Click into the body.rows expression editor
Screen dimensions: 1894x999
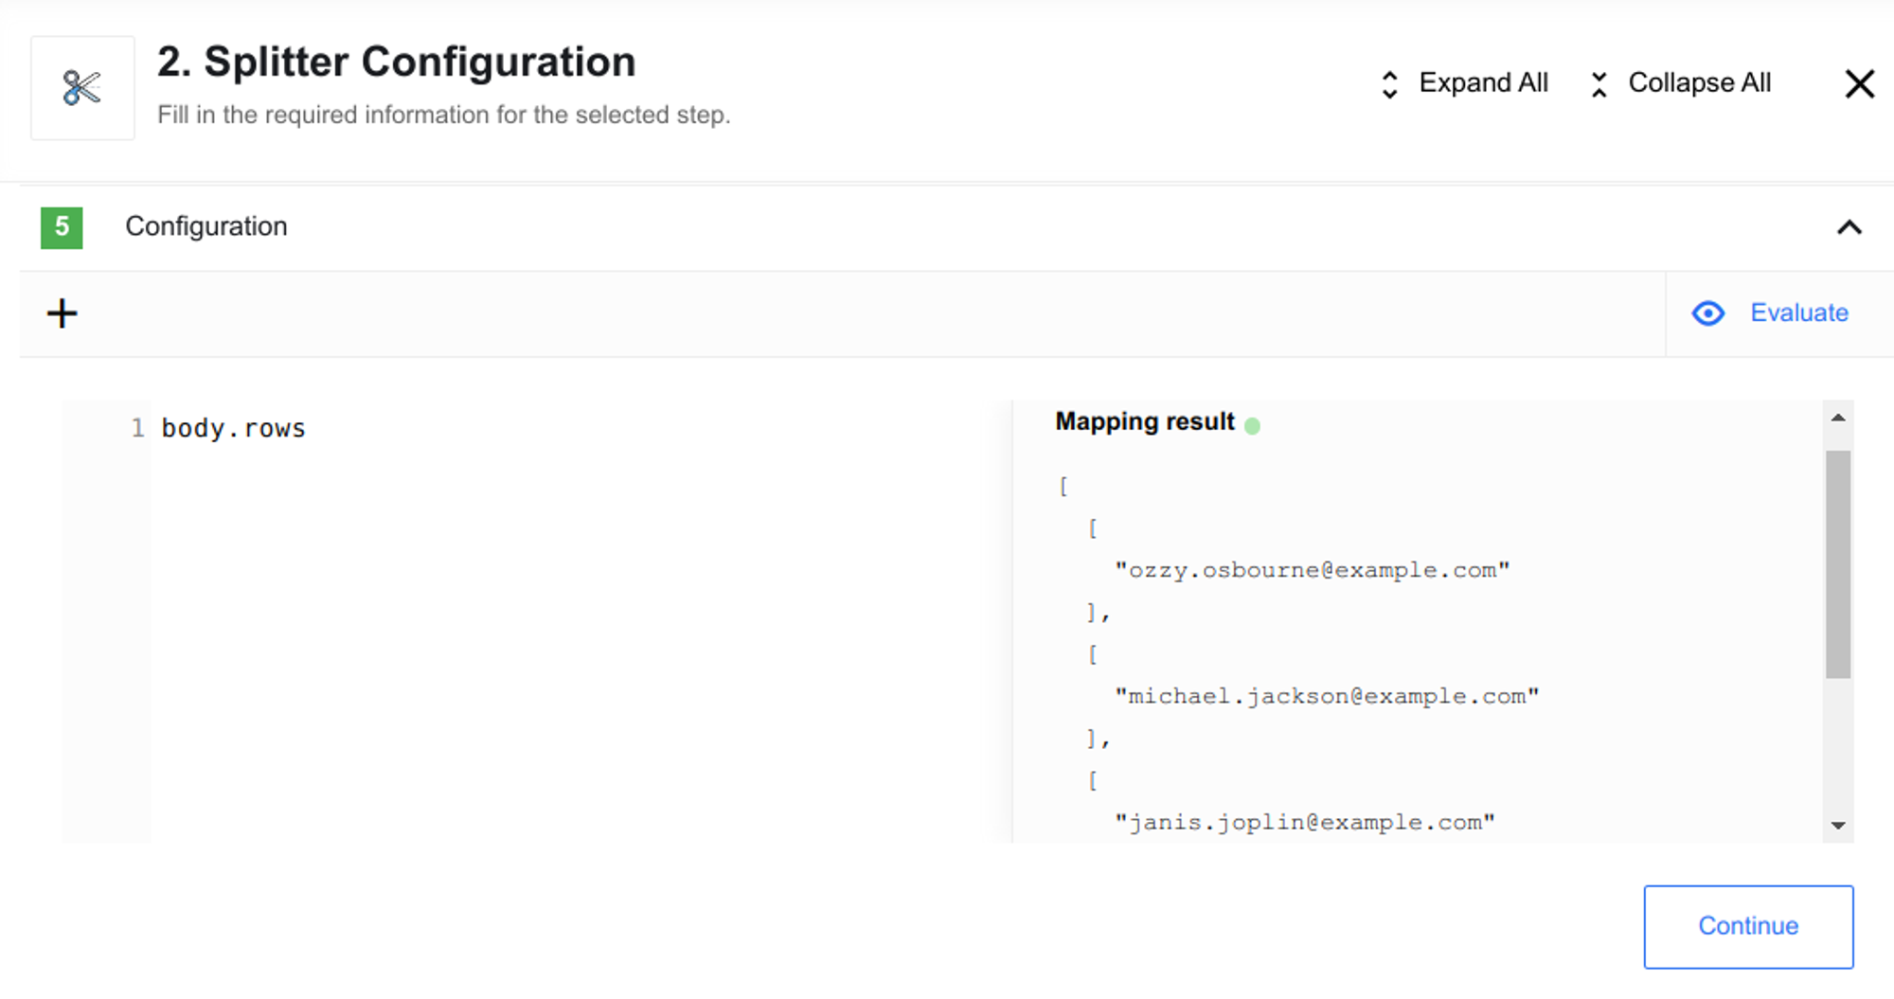point(580,620)
